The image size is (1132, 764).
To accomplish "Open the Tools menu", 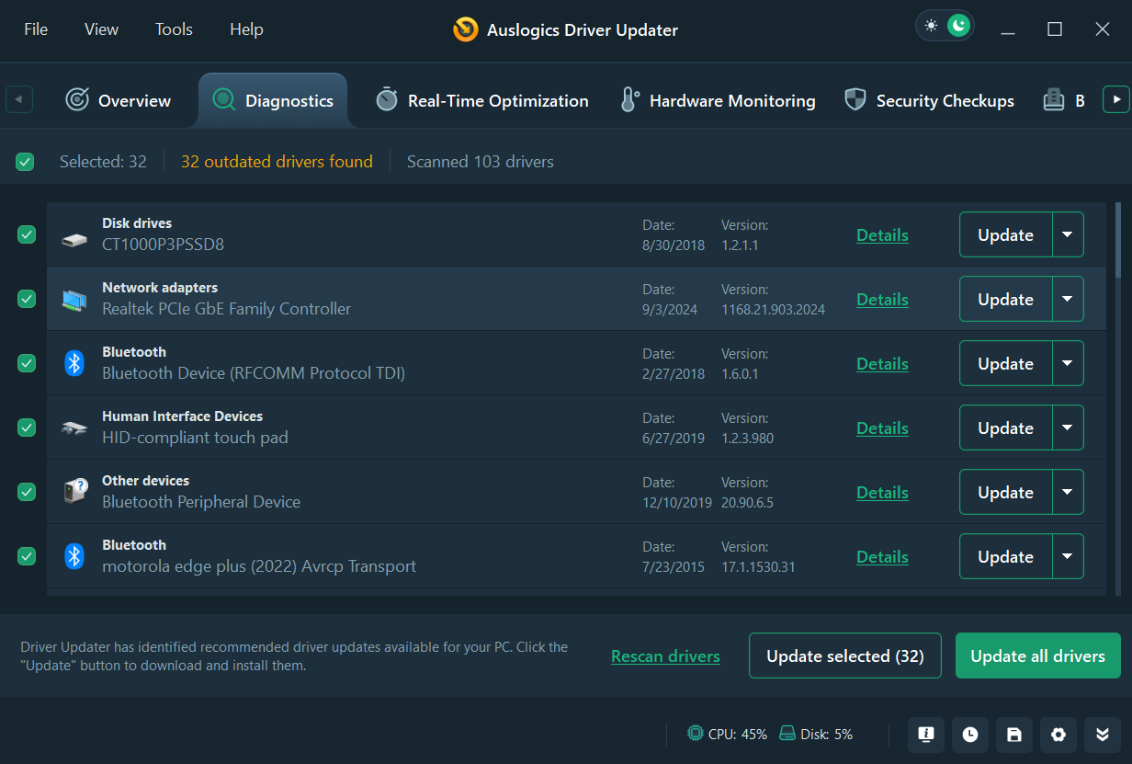I will point(174,29).
